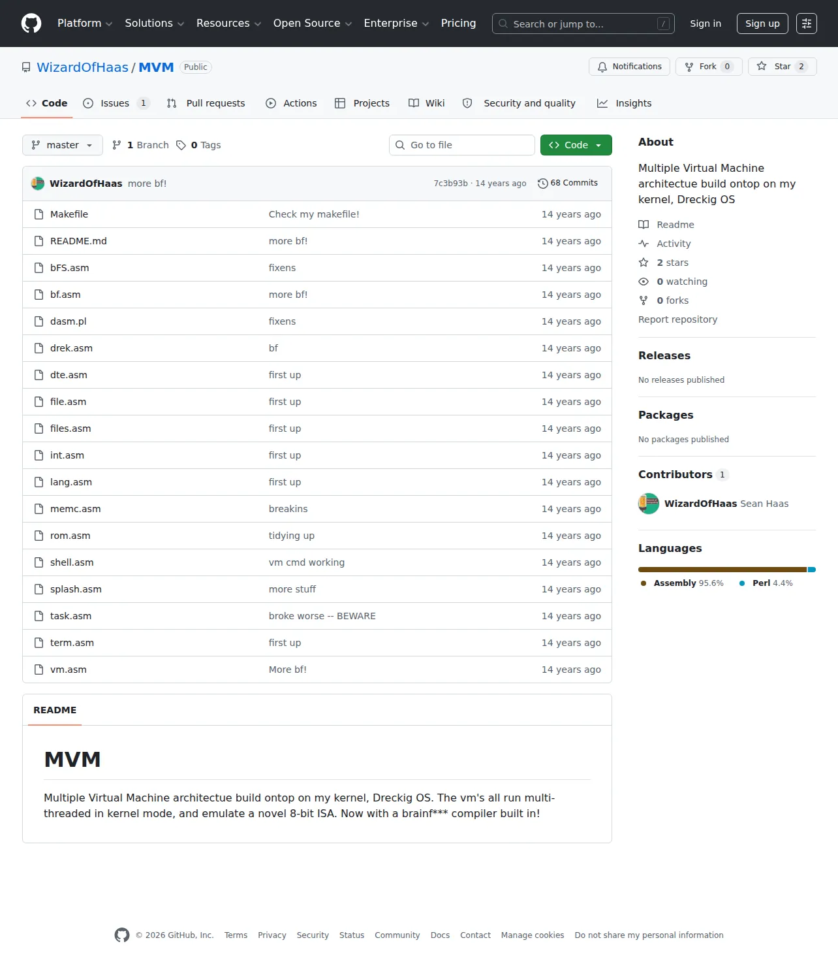Image resolution: width=838 pixels, height=970 pixels.
Task: Switch to the Actions tab
Action: click(x=291, y=103)
